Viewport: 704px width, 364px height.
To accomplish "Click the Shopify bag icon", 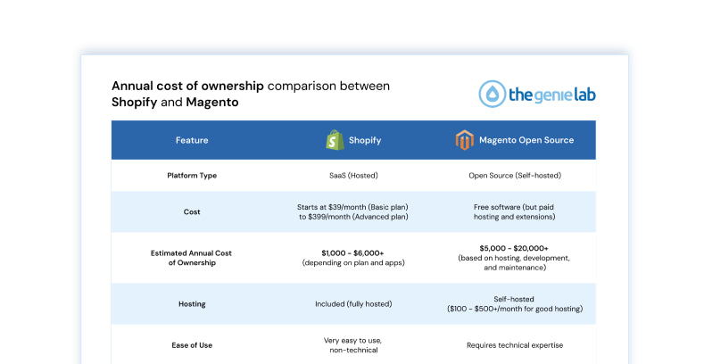I will click(335, 140).
